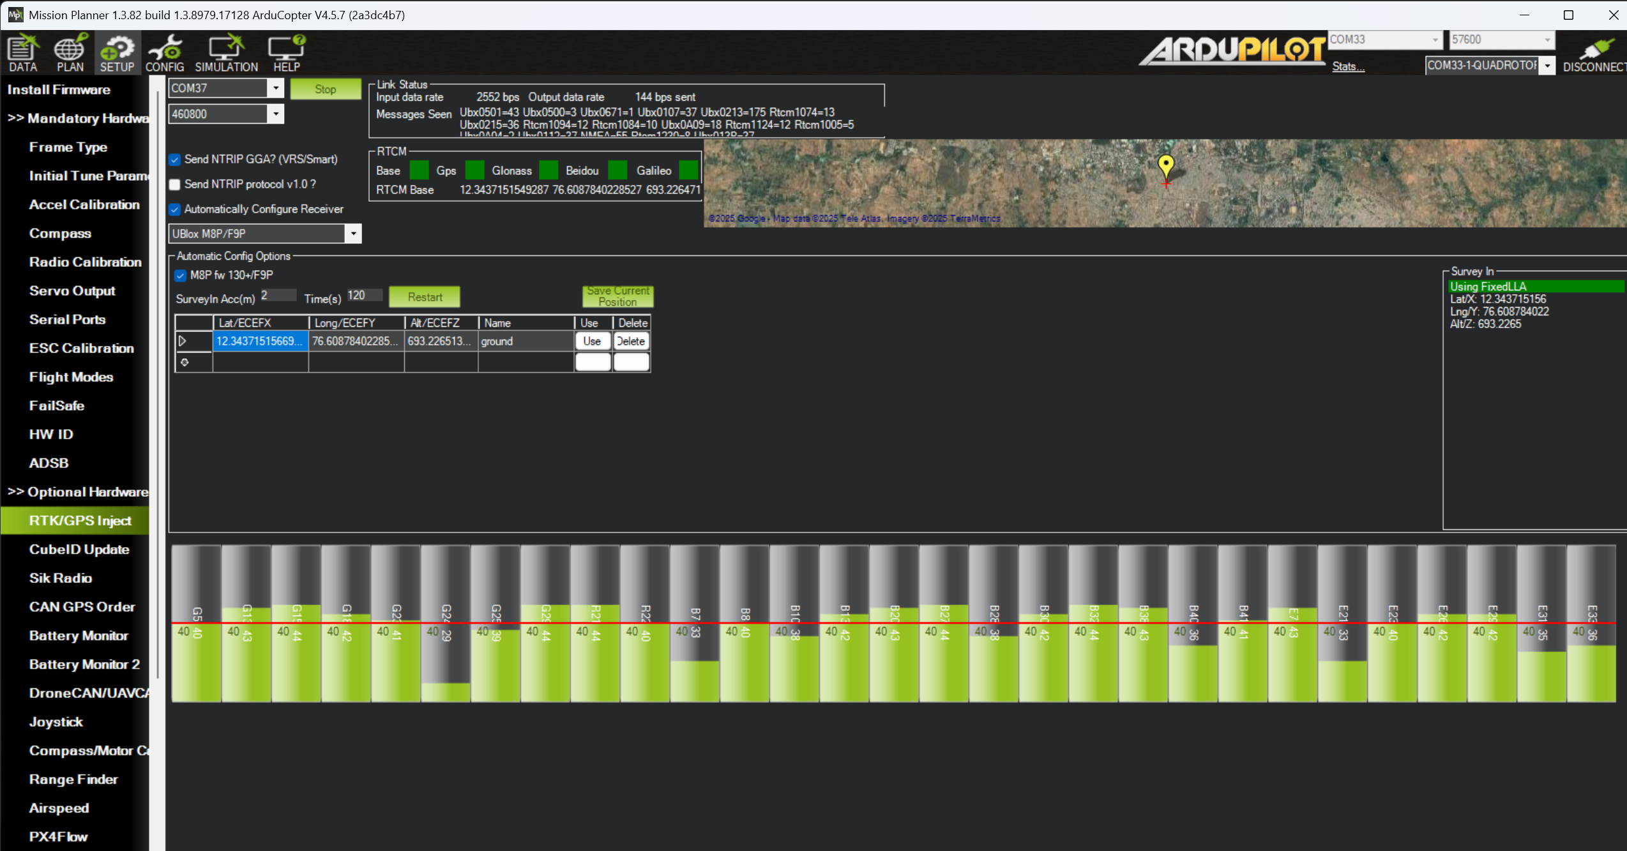Open the 460800 baud rate dropdown
The width and height of the screenshot is (1627, 851).
click(275, 114)
